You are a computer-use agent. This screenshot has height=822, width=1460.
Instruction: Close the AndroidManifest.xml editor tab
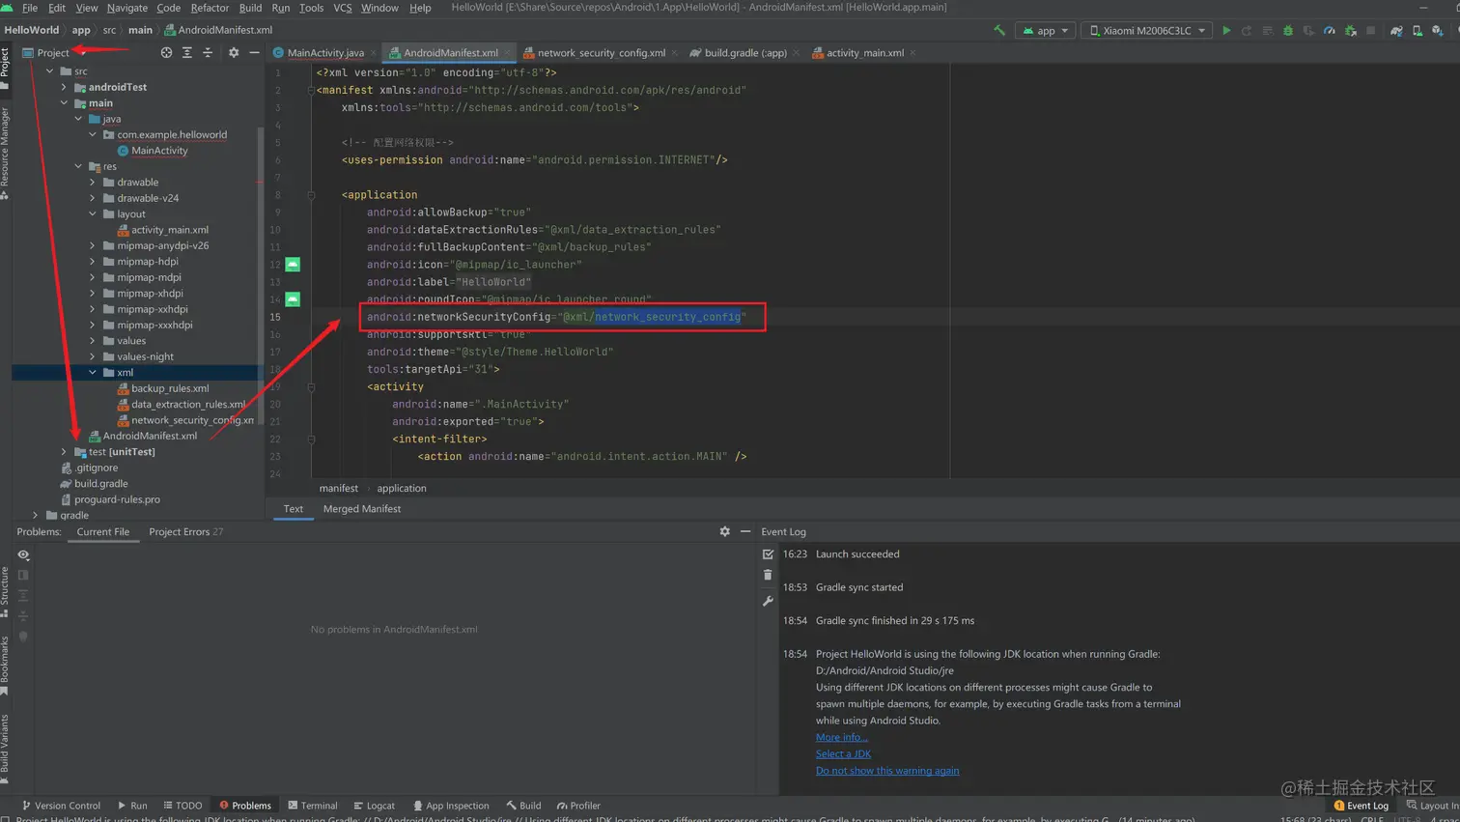tap(508, 53)
